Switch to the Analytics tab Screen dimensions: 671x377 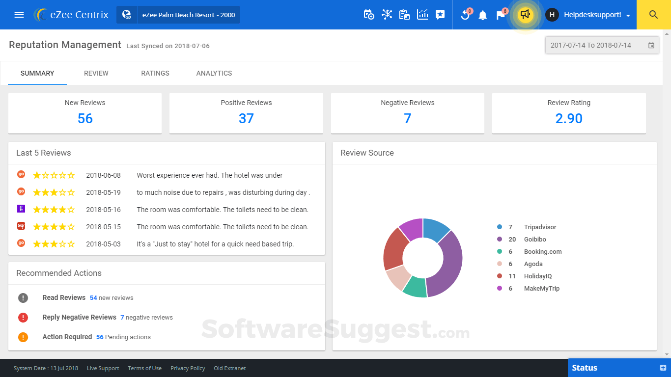[x=214, y=73]
